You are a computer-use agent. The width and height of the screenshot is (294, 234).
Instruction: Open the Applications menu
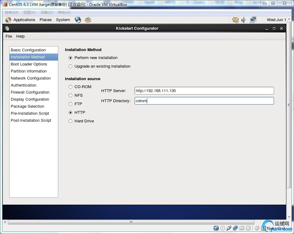[24, 20]
